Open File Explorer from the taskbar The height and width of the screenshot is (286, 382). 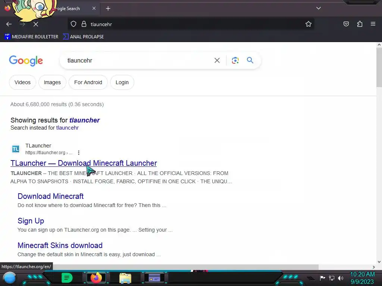click(125, 278)
